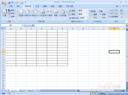
Task: Open Sheet Options (工作表选项) dialog launcher
Action: click(106, 21)
